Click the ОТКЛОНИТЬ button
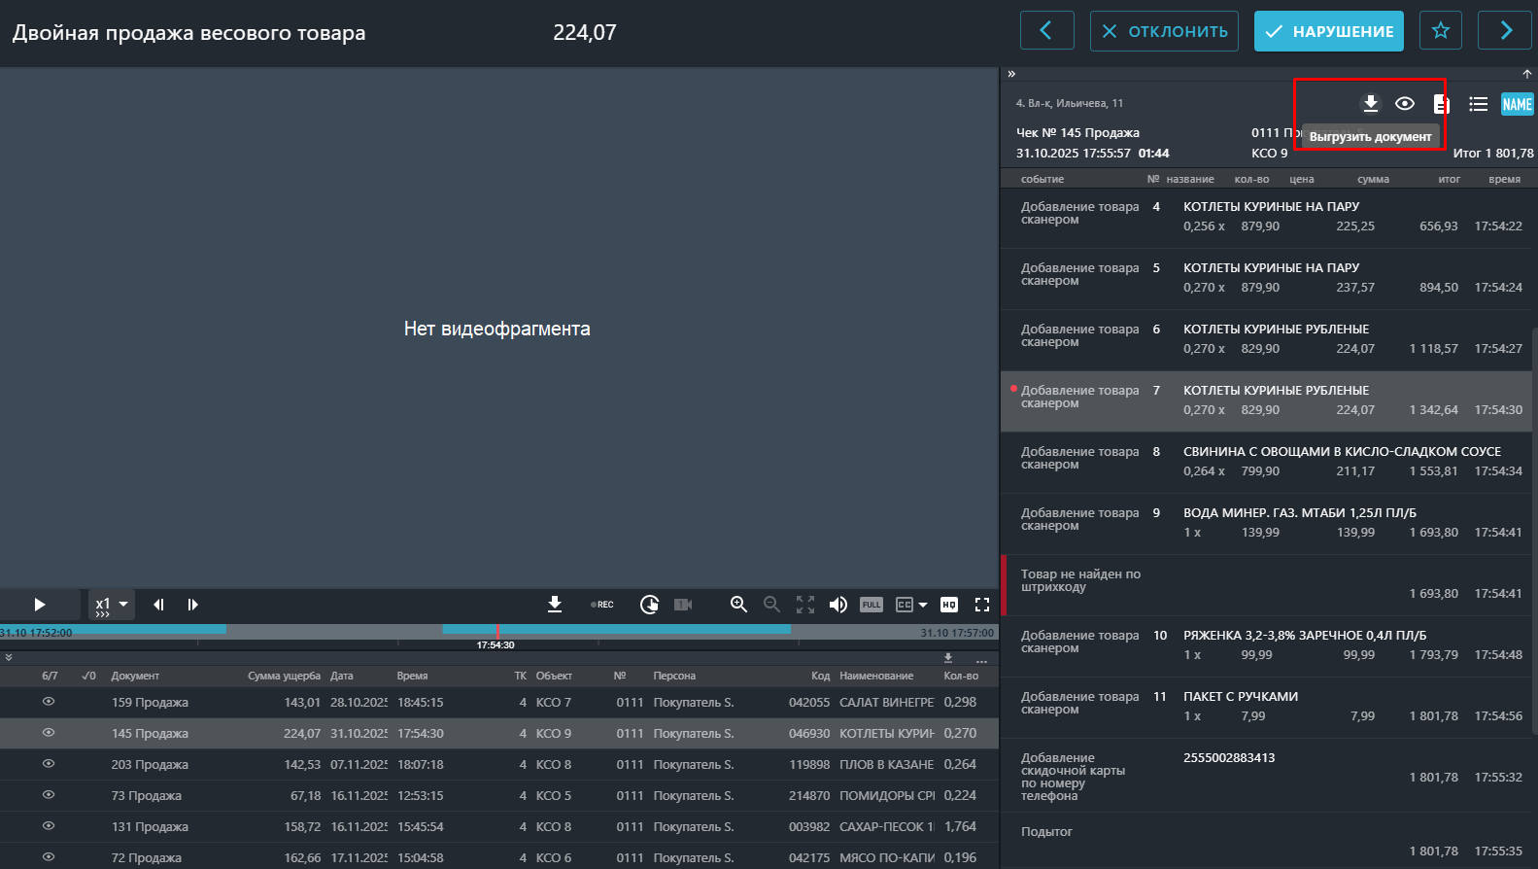This screenshot has width=1538, height=869. tap(1164, 31)
